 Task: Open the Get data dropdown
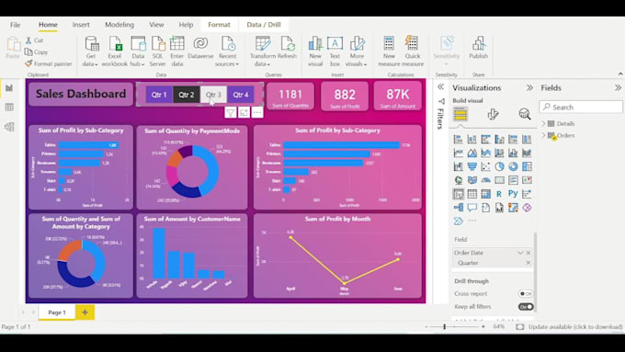point(90,51)
